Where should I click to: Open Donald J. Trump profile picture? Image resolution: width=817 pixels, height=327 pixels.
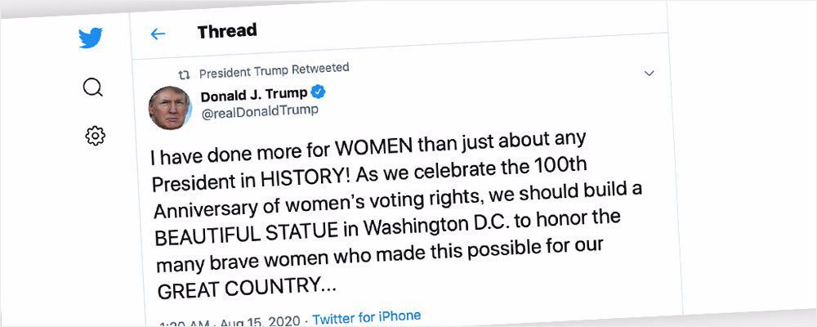coord(170,107)
